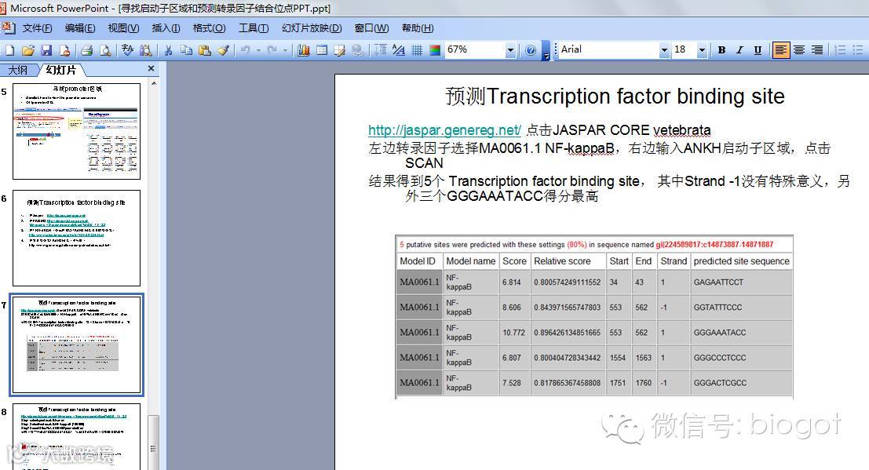Click the Redo arrow icon
This screenshot has height=470, width=869.
pyautogui.click(x=272, y=50)
